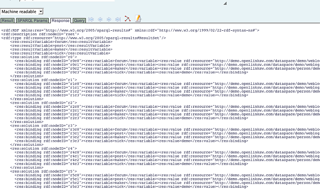
Task: Click the res:solution nodeID="r3" line
Action: [44, 126]
